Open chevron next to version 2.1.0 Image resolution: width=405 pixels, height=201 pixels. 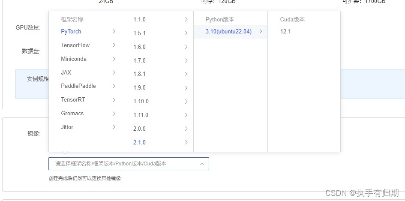pyautogui.click(x=186, y=142)
